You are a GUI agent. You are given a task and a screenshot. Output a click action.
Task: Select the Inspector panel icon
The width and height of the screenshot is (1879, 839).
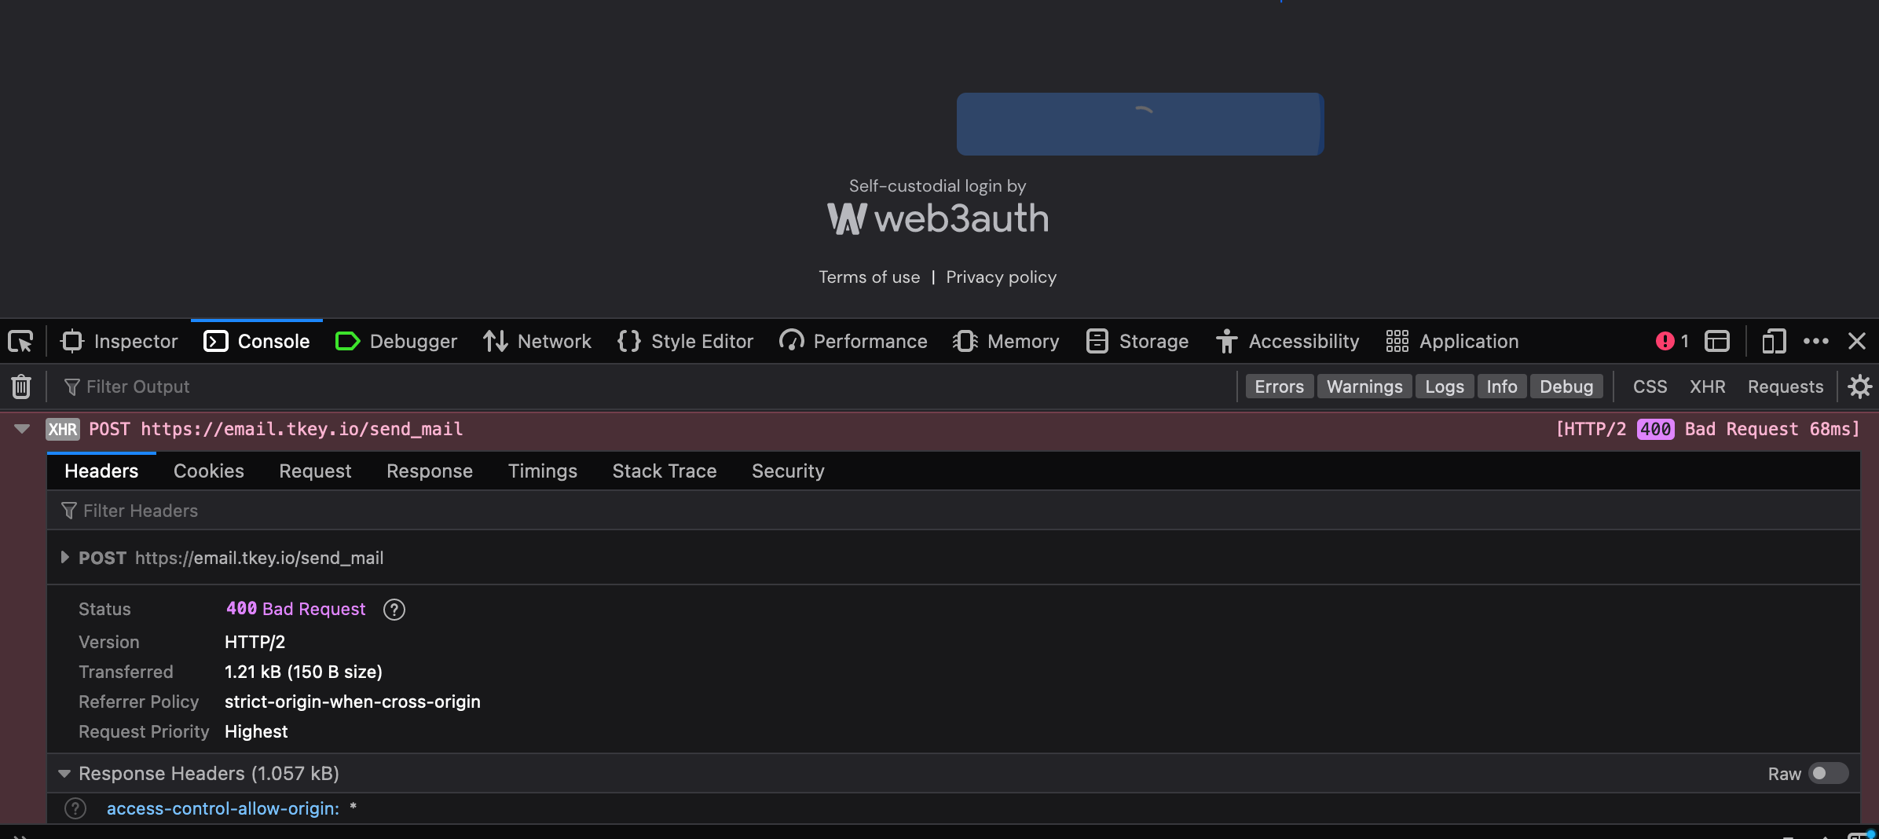[x=73, y=341]
